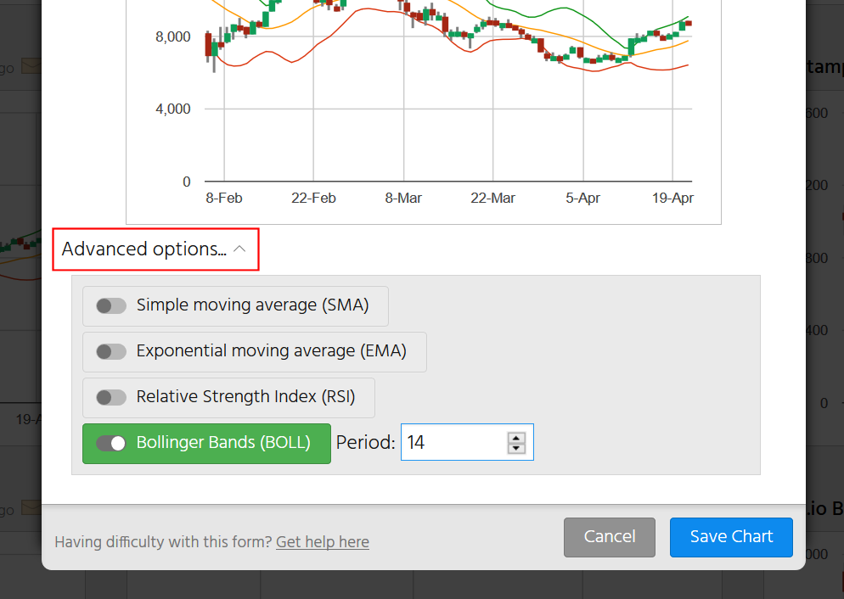Click the 4,000 y-axis label
Viewport: 844px width, 599px height.
click(x=172, y=109)
